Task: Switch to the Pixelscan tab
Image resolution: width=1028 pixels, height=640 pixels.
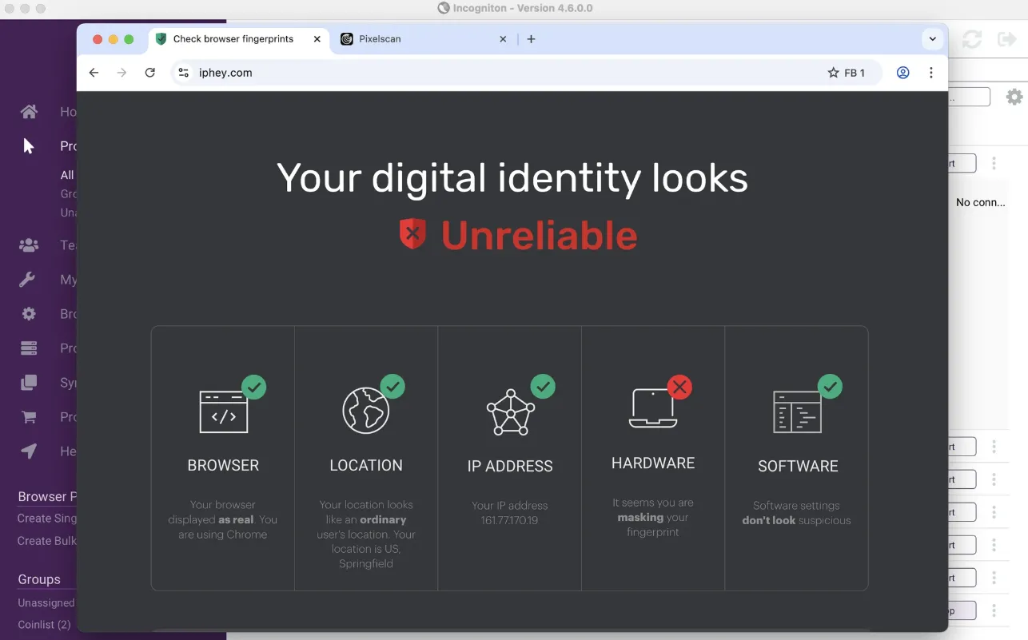Action: tap(392, 38)
